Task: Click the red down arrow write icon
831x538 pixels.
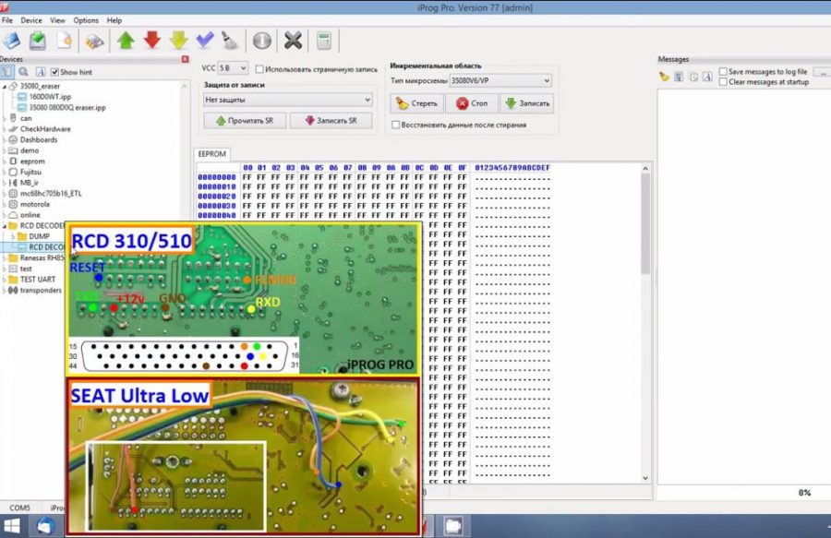Action: 152,41
